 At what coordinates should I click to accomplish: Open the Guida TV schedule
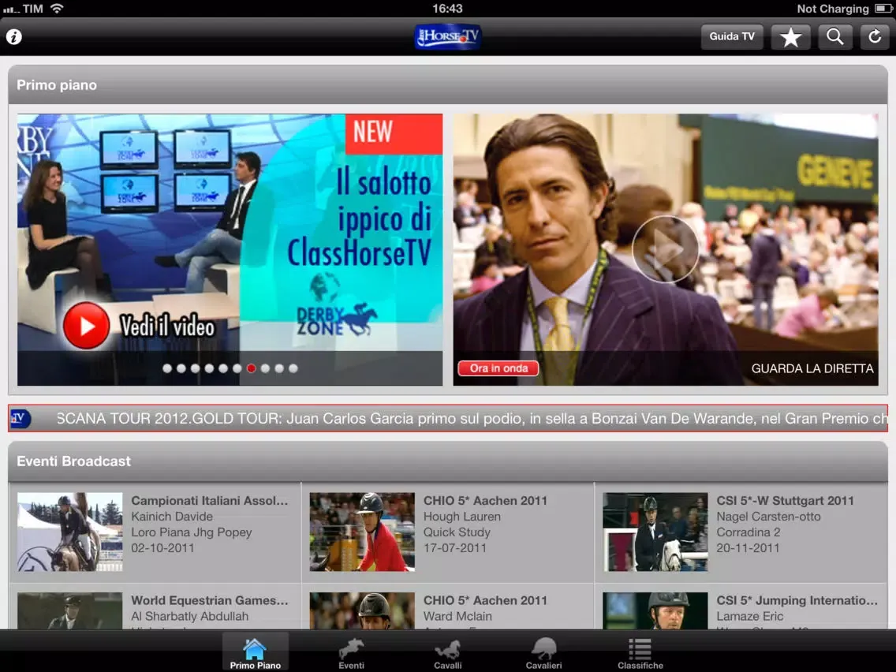pyautogui.click(x=731, y=36)
